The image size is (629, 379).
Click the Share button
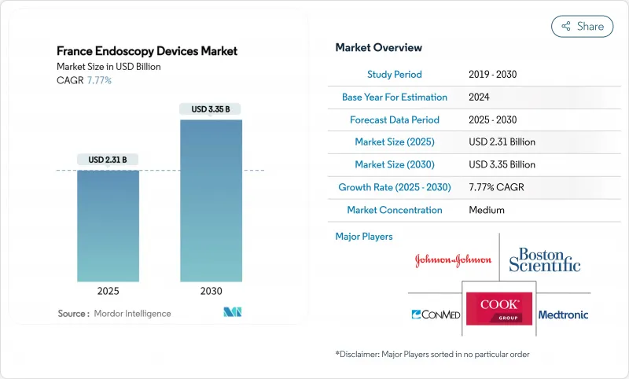[x=583, y=26]
